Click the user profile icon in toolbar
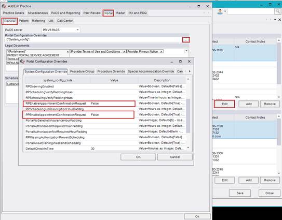 tap(220, 12)
